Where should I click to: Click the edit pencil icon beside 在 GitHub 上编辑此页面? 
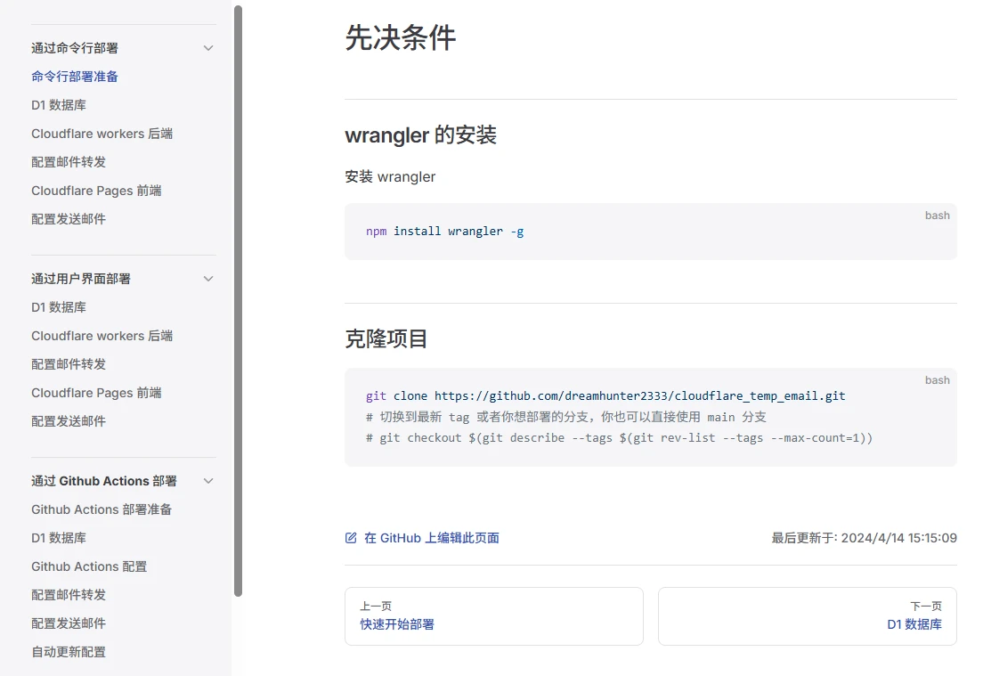coord(351,538)
